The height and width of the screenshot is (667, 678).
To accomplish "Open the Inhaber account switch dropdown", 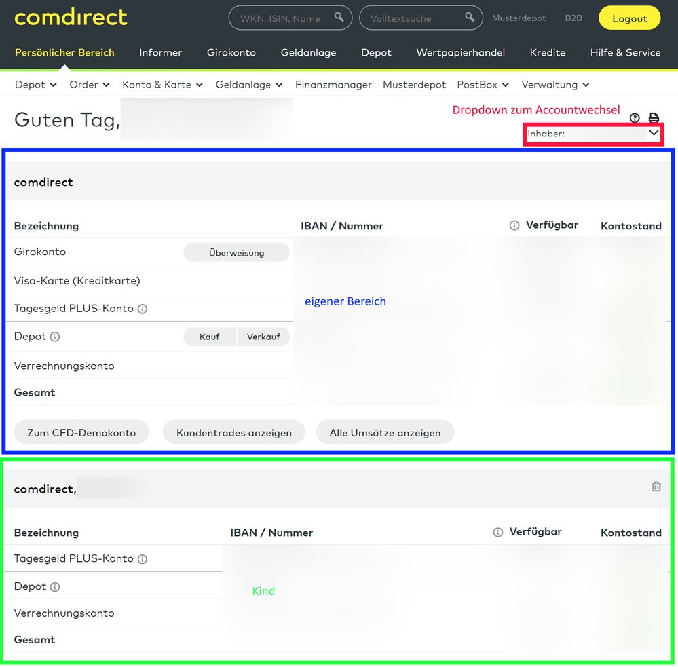I will tap(594, 134).
